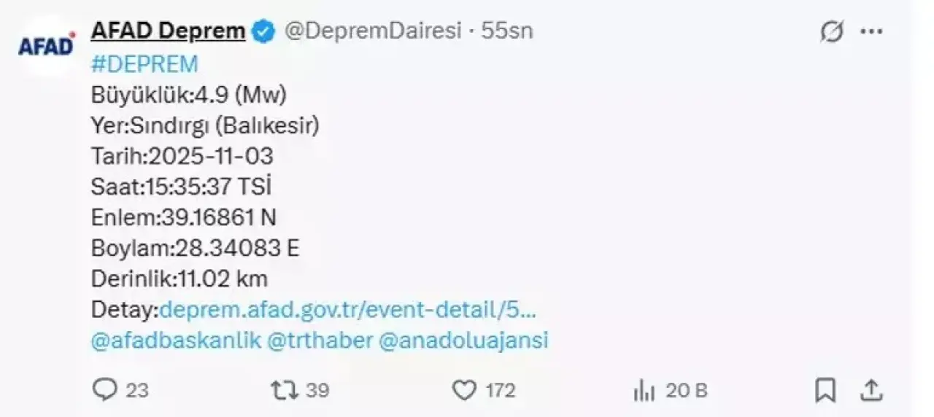View post analytics bar chart icon
The height and width of the screenshot is (417, 934).
click(644, 391)
